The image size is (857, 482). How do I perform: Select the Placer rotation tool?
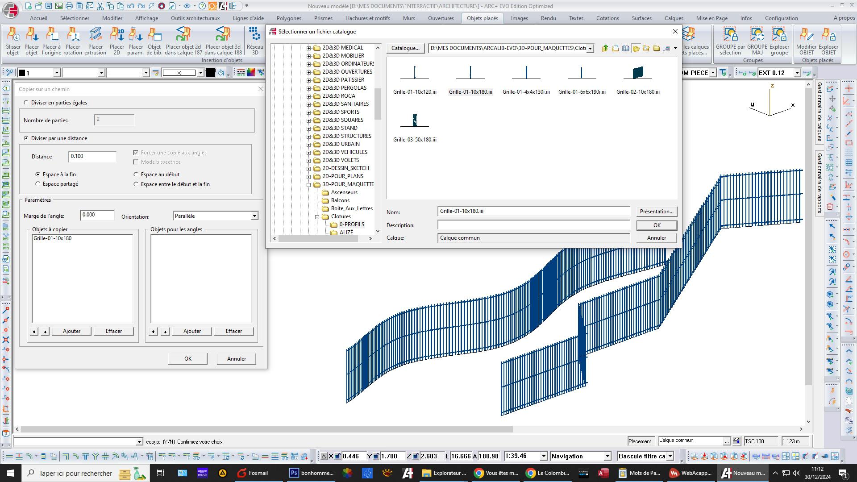pos(73,40)
